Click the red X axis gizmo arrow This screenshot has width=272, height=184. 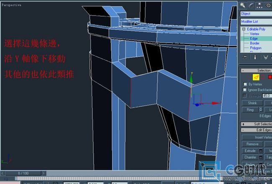pyautogui.click(x=216, y=103)
